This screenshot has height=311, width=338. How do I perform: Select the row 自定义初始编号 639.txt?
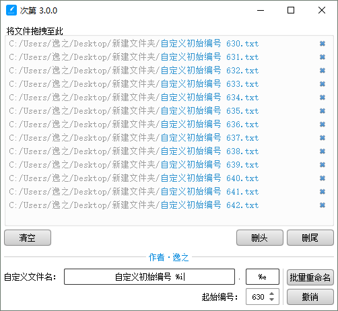point(169,165)
